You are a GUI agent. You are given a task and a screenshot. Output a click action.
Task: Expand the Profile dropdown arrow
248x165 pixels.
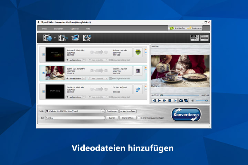(103, 111)
